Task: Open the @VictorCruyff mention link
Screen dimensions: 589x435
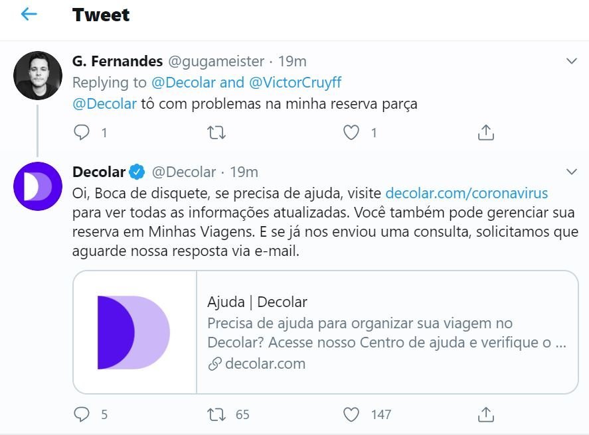Action: click(x=295, y=83)
